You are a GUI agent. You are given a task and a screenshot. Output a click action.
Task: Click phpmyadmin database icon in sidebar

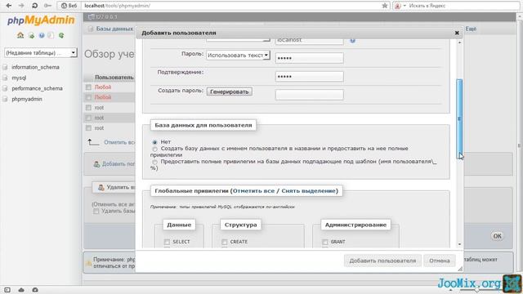pyautogui.click(x=5, y=100)
